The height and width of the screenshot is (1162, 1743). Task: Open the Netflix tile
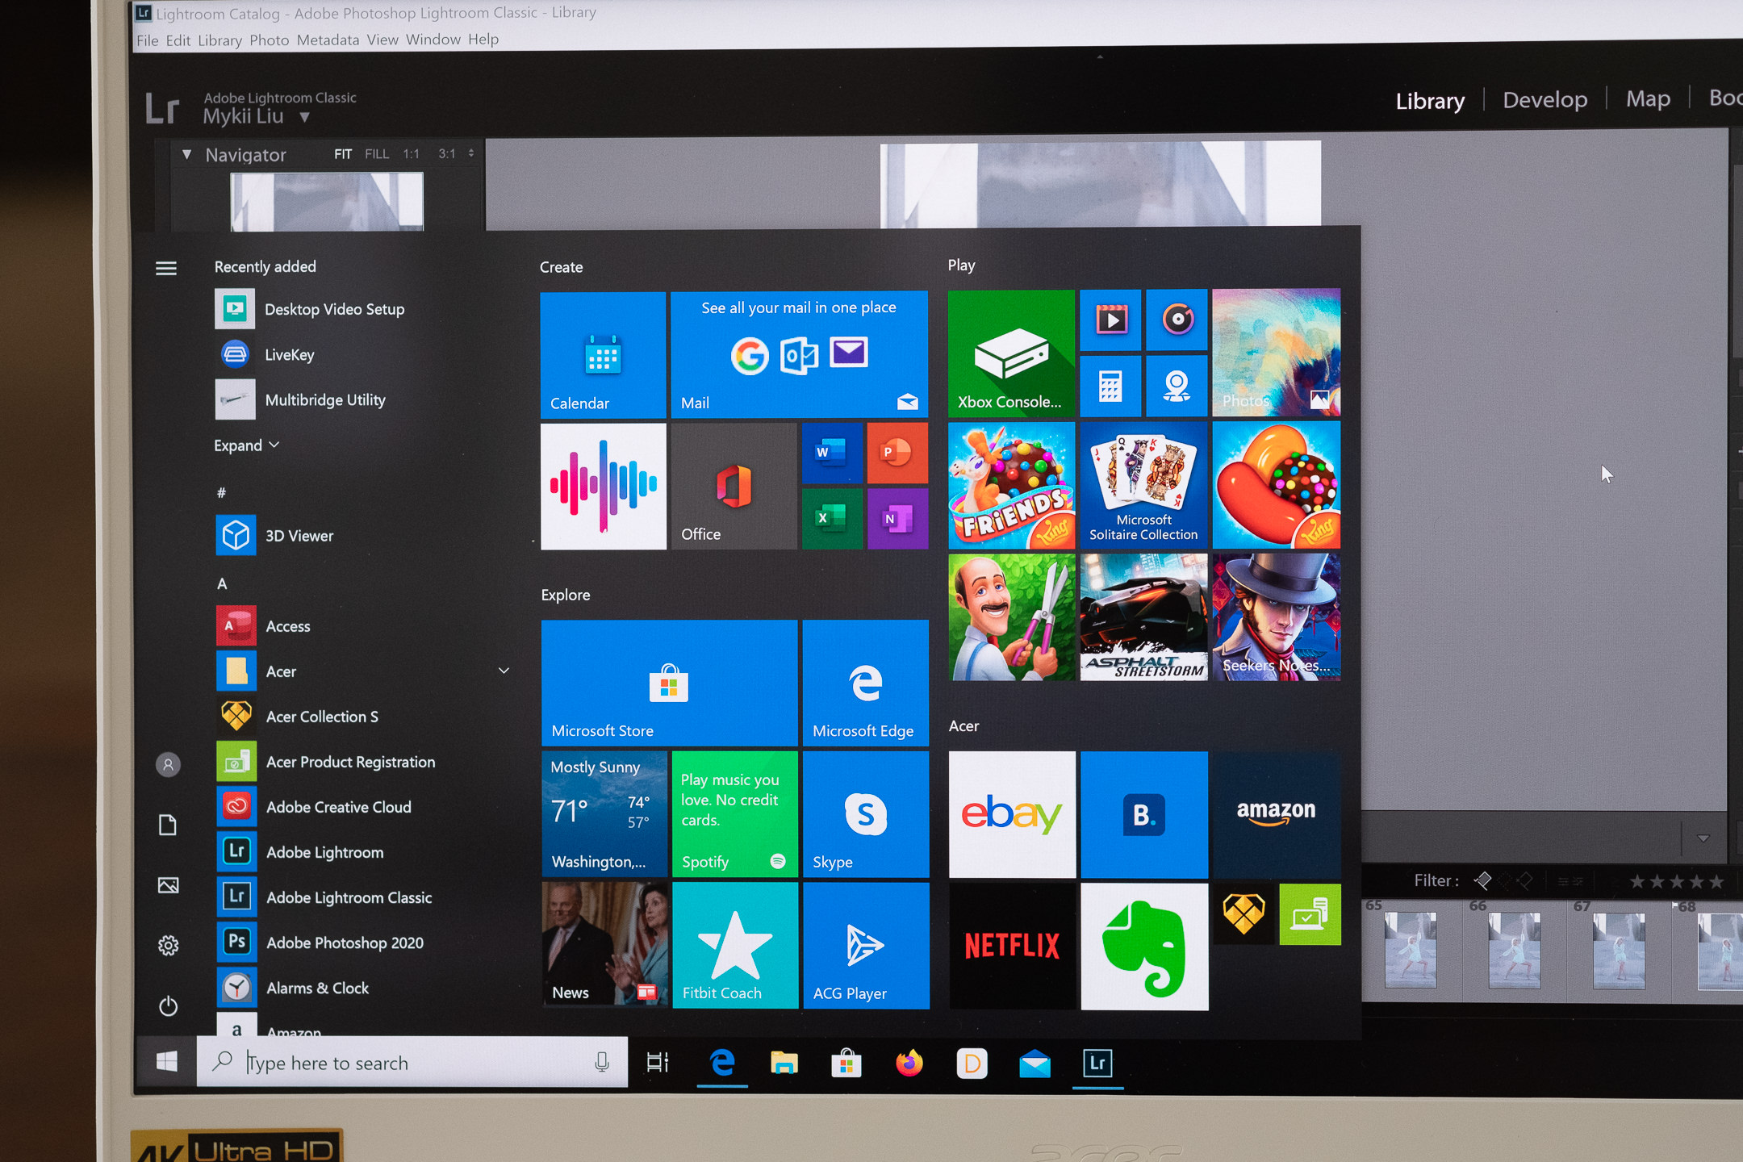coord(1012,945)
